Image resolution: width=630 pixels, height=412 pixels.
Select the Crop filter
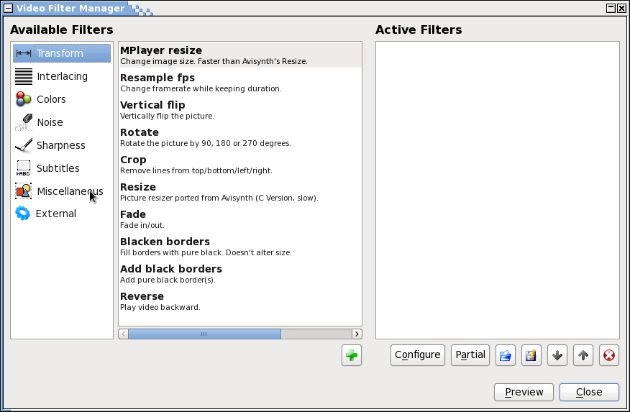(x=240, y=165)
